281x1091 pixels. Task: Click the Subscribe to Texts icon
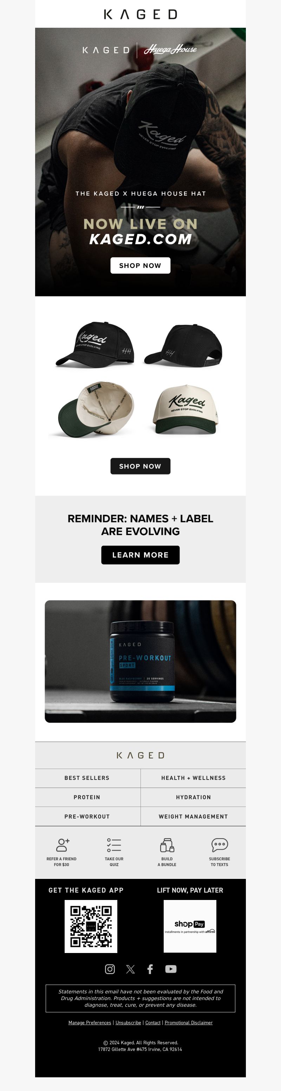(220, 845)
